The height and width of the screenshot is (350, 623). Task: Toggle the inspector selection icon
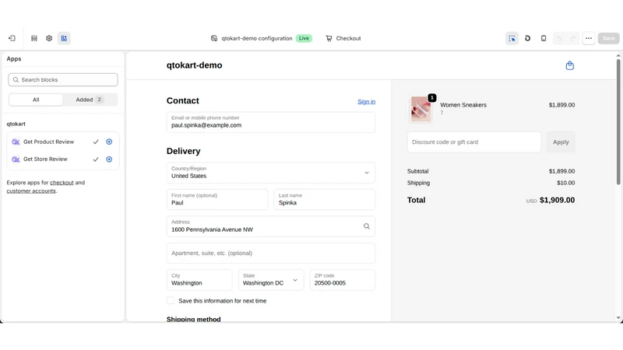[x=512, y=38]
